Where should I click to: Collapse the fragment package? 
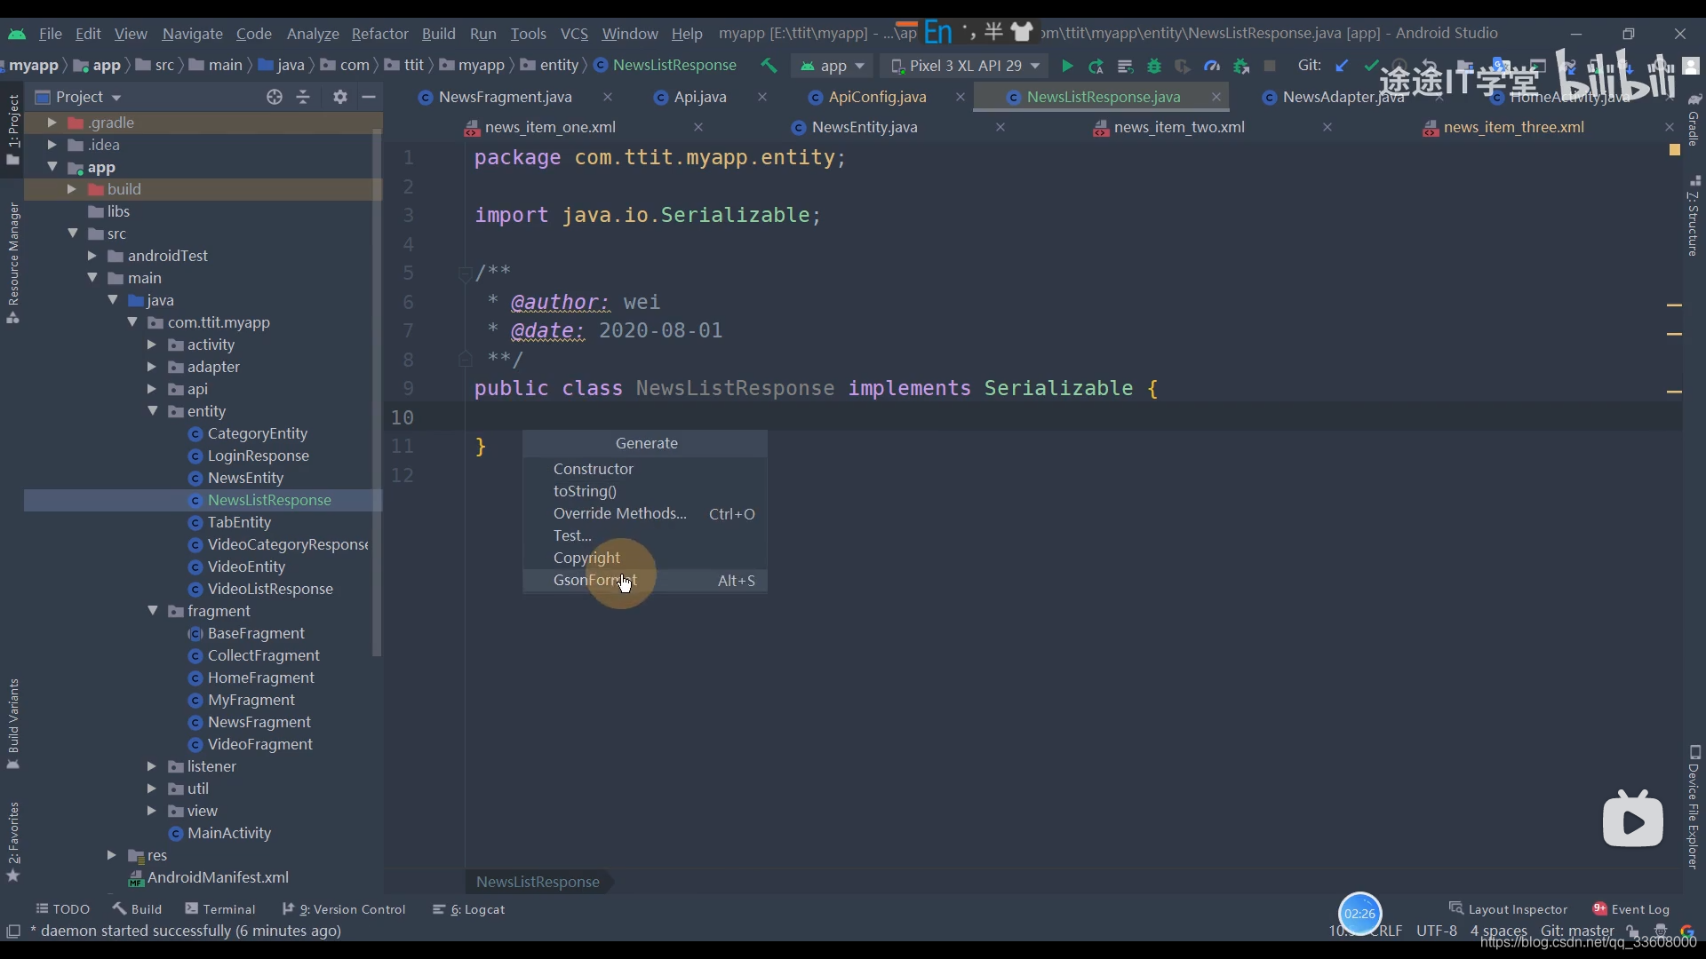[152, 611]
